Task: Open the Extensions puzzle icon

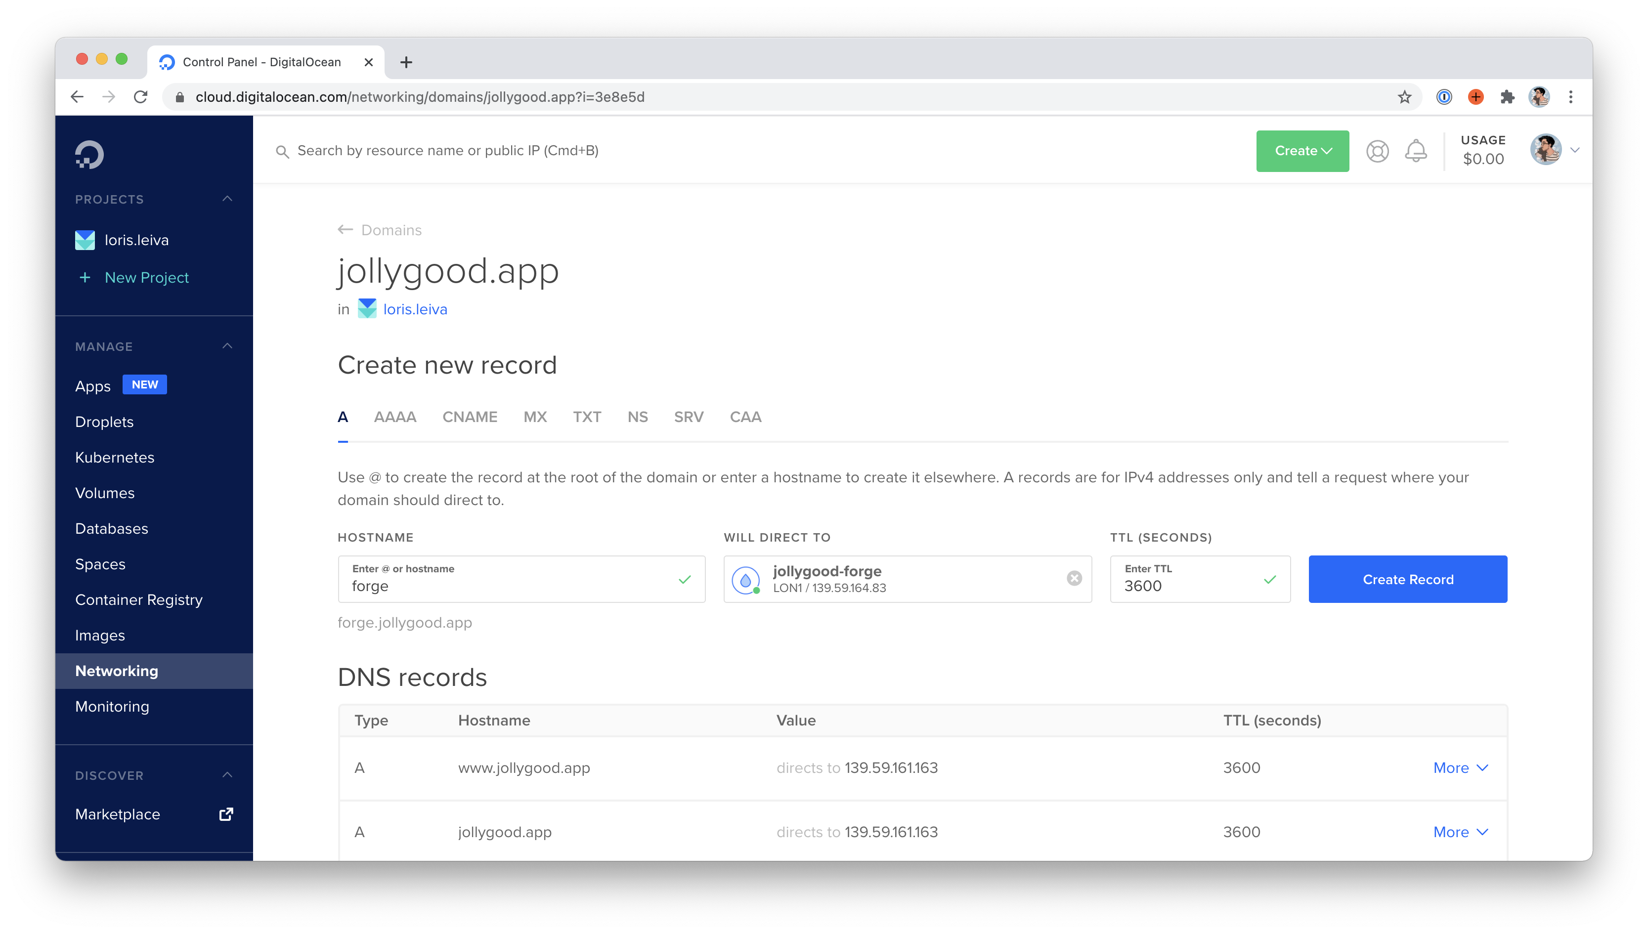Action: click(1507, 97)
